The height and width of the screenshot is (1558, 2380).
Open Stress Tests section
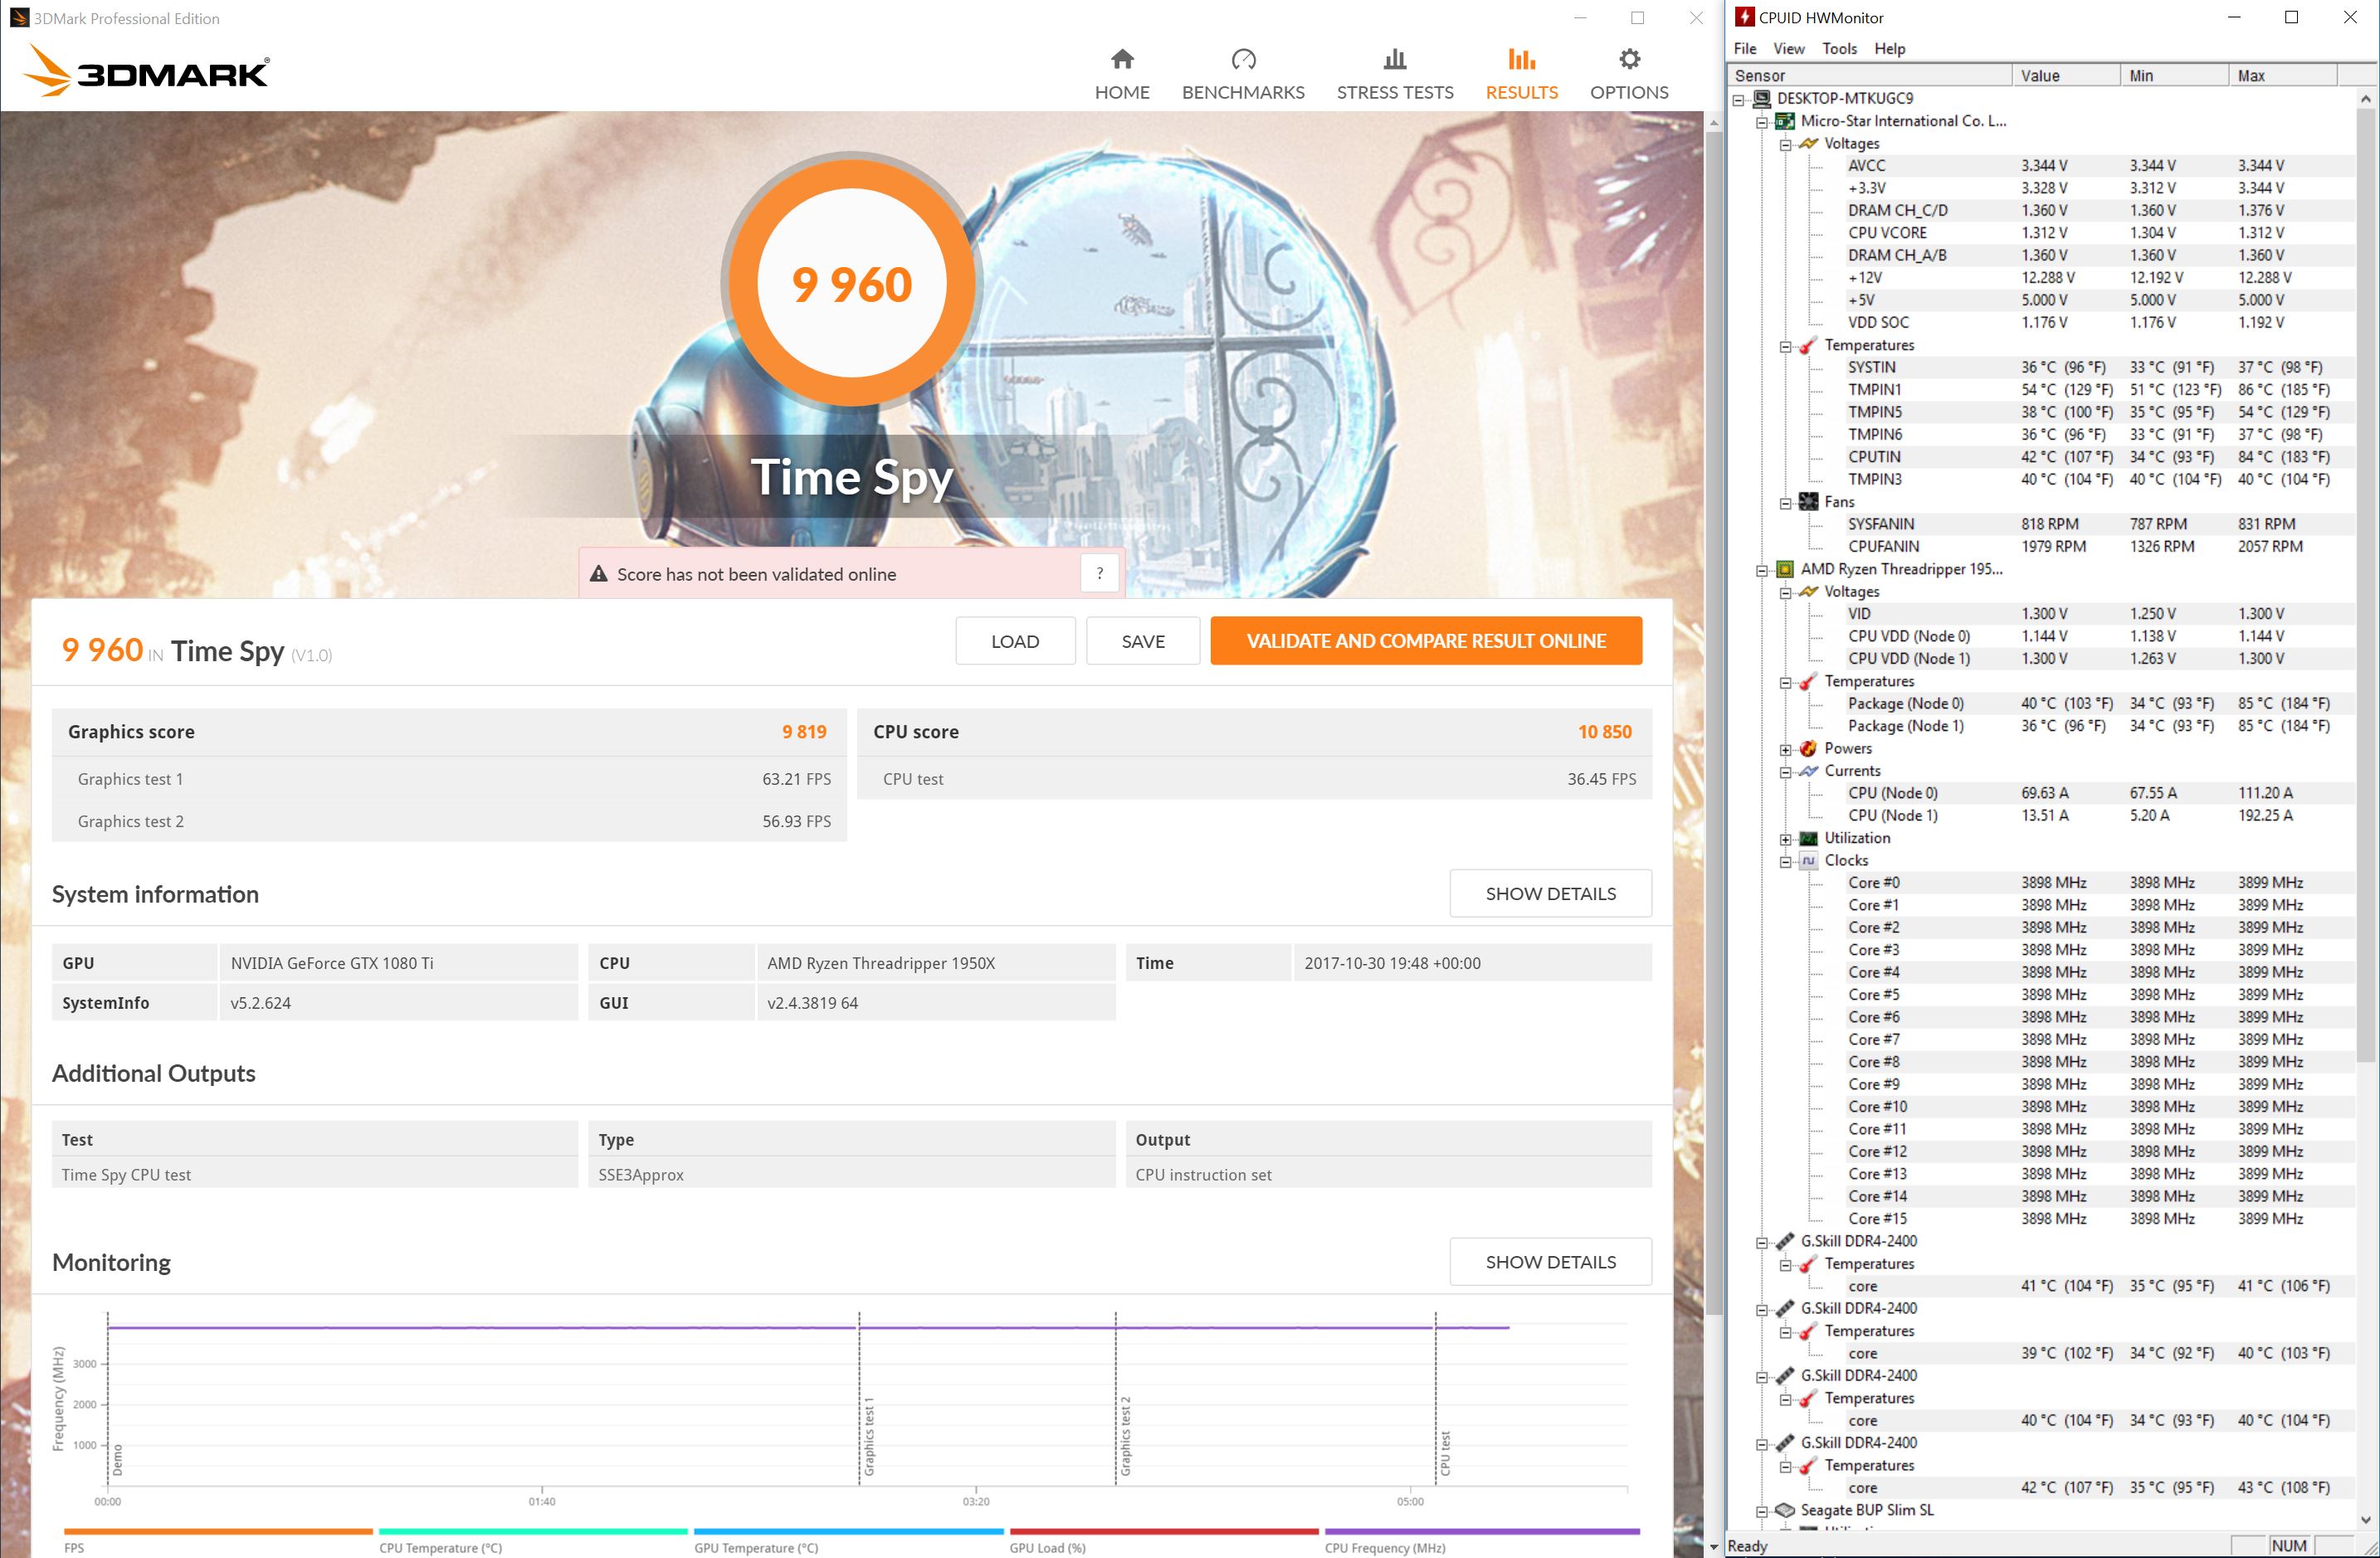click(x=1395, y=74)
